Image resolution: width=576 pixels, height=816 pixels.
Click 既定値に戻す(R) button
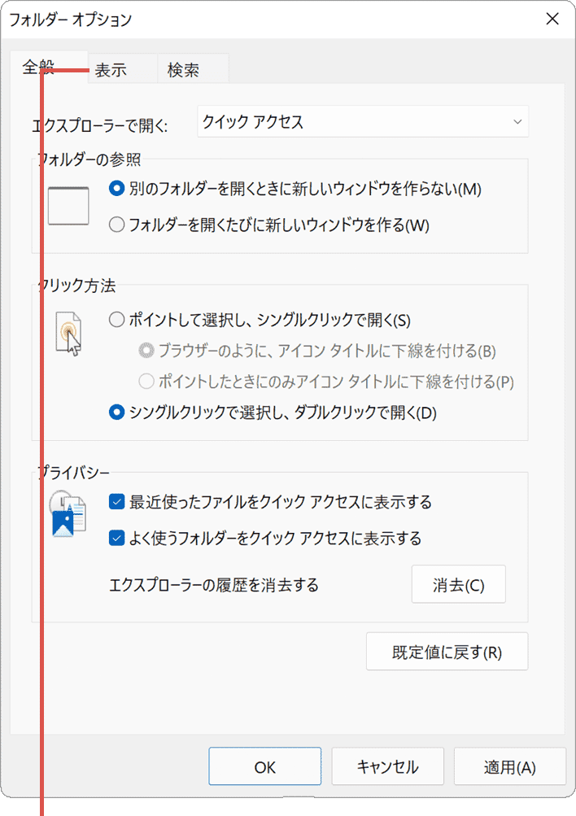point(447,652)
